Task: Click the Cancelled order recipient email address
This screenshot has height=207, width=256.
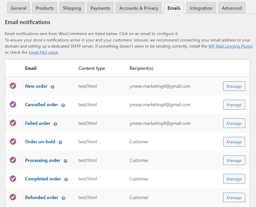Action: 160,105
